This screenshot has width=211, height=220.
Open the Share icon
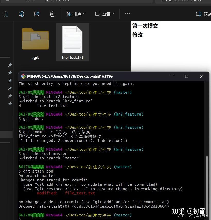tap(37, 14)
